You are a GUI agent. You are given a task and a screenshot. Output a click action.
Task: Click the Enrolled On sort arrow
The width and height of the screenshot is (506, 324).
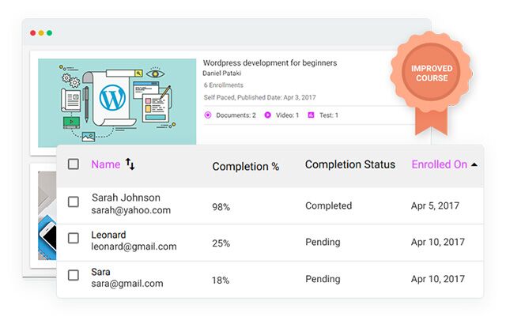click(474, 164)
